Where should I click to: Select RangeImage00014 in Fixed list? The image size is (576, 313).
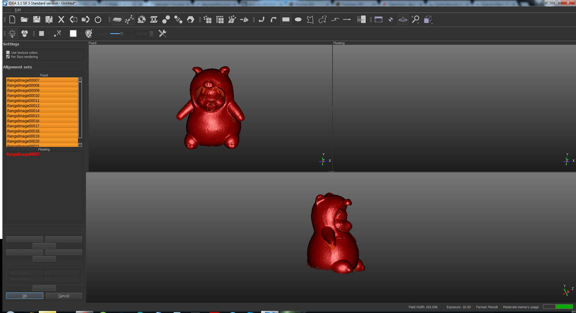click(x=42, y=111)
